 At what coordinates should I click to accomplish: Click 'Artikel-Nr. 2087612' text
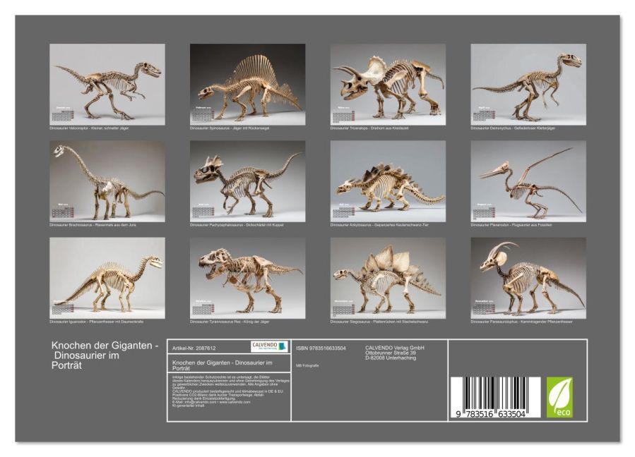click(194, 348)
